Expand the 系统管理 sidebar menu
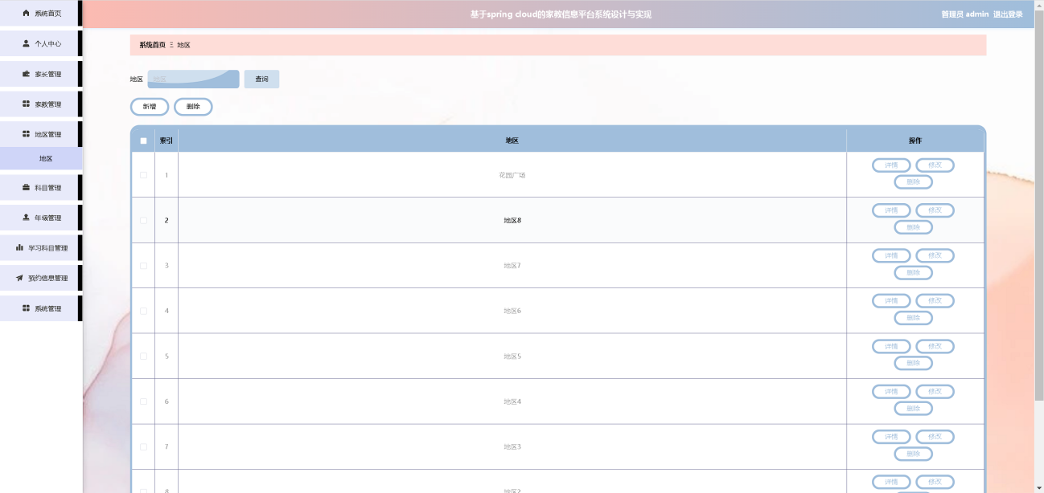The width and height of the screenshot is (1044, 493). pyautogui.click(x=47, y=309)
